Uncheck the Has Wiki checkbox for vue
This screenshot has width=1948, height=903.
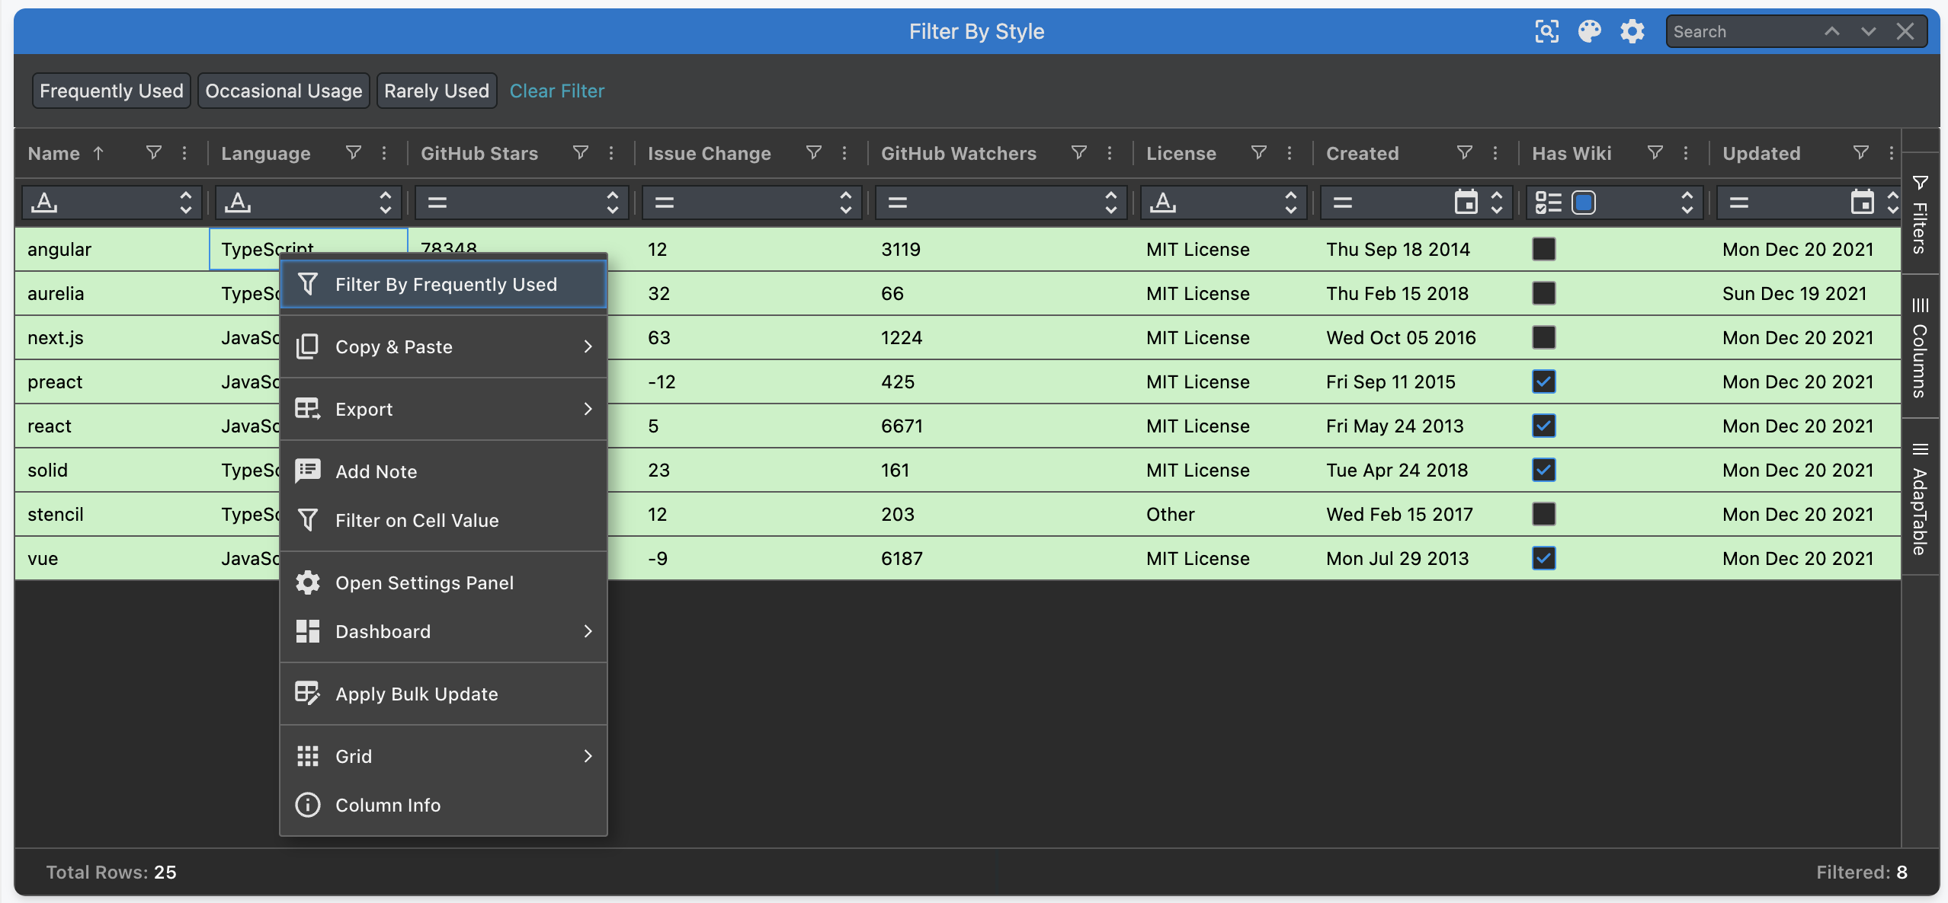[1544, 558]
